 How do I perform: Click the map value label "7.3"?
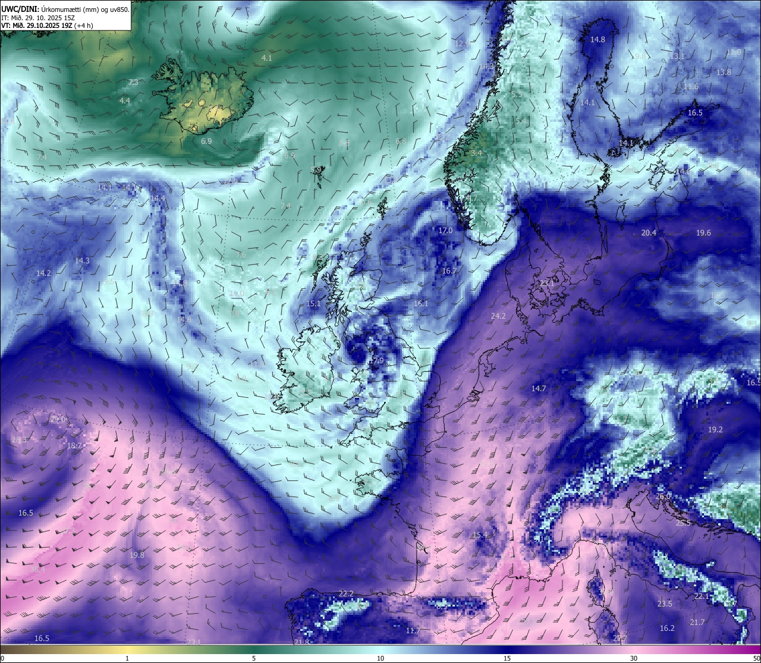133,82
